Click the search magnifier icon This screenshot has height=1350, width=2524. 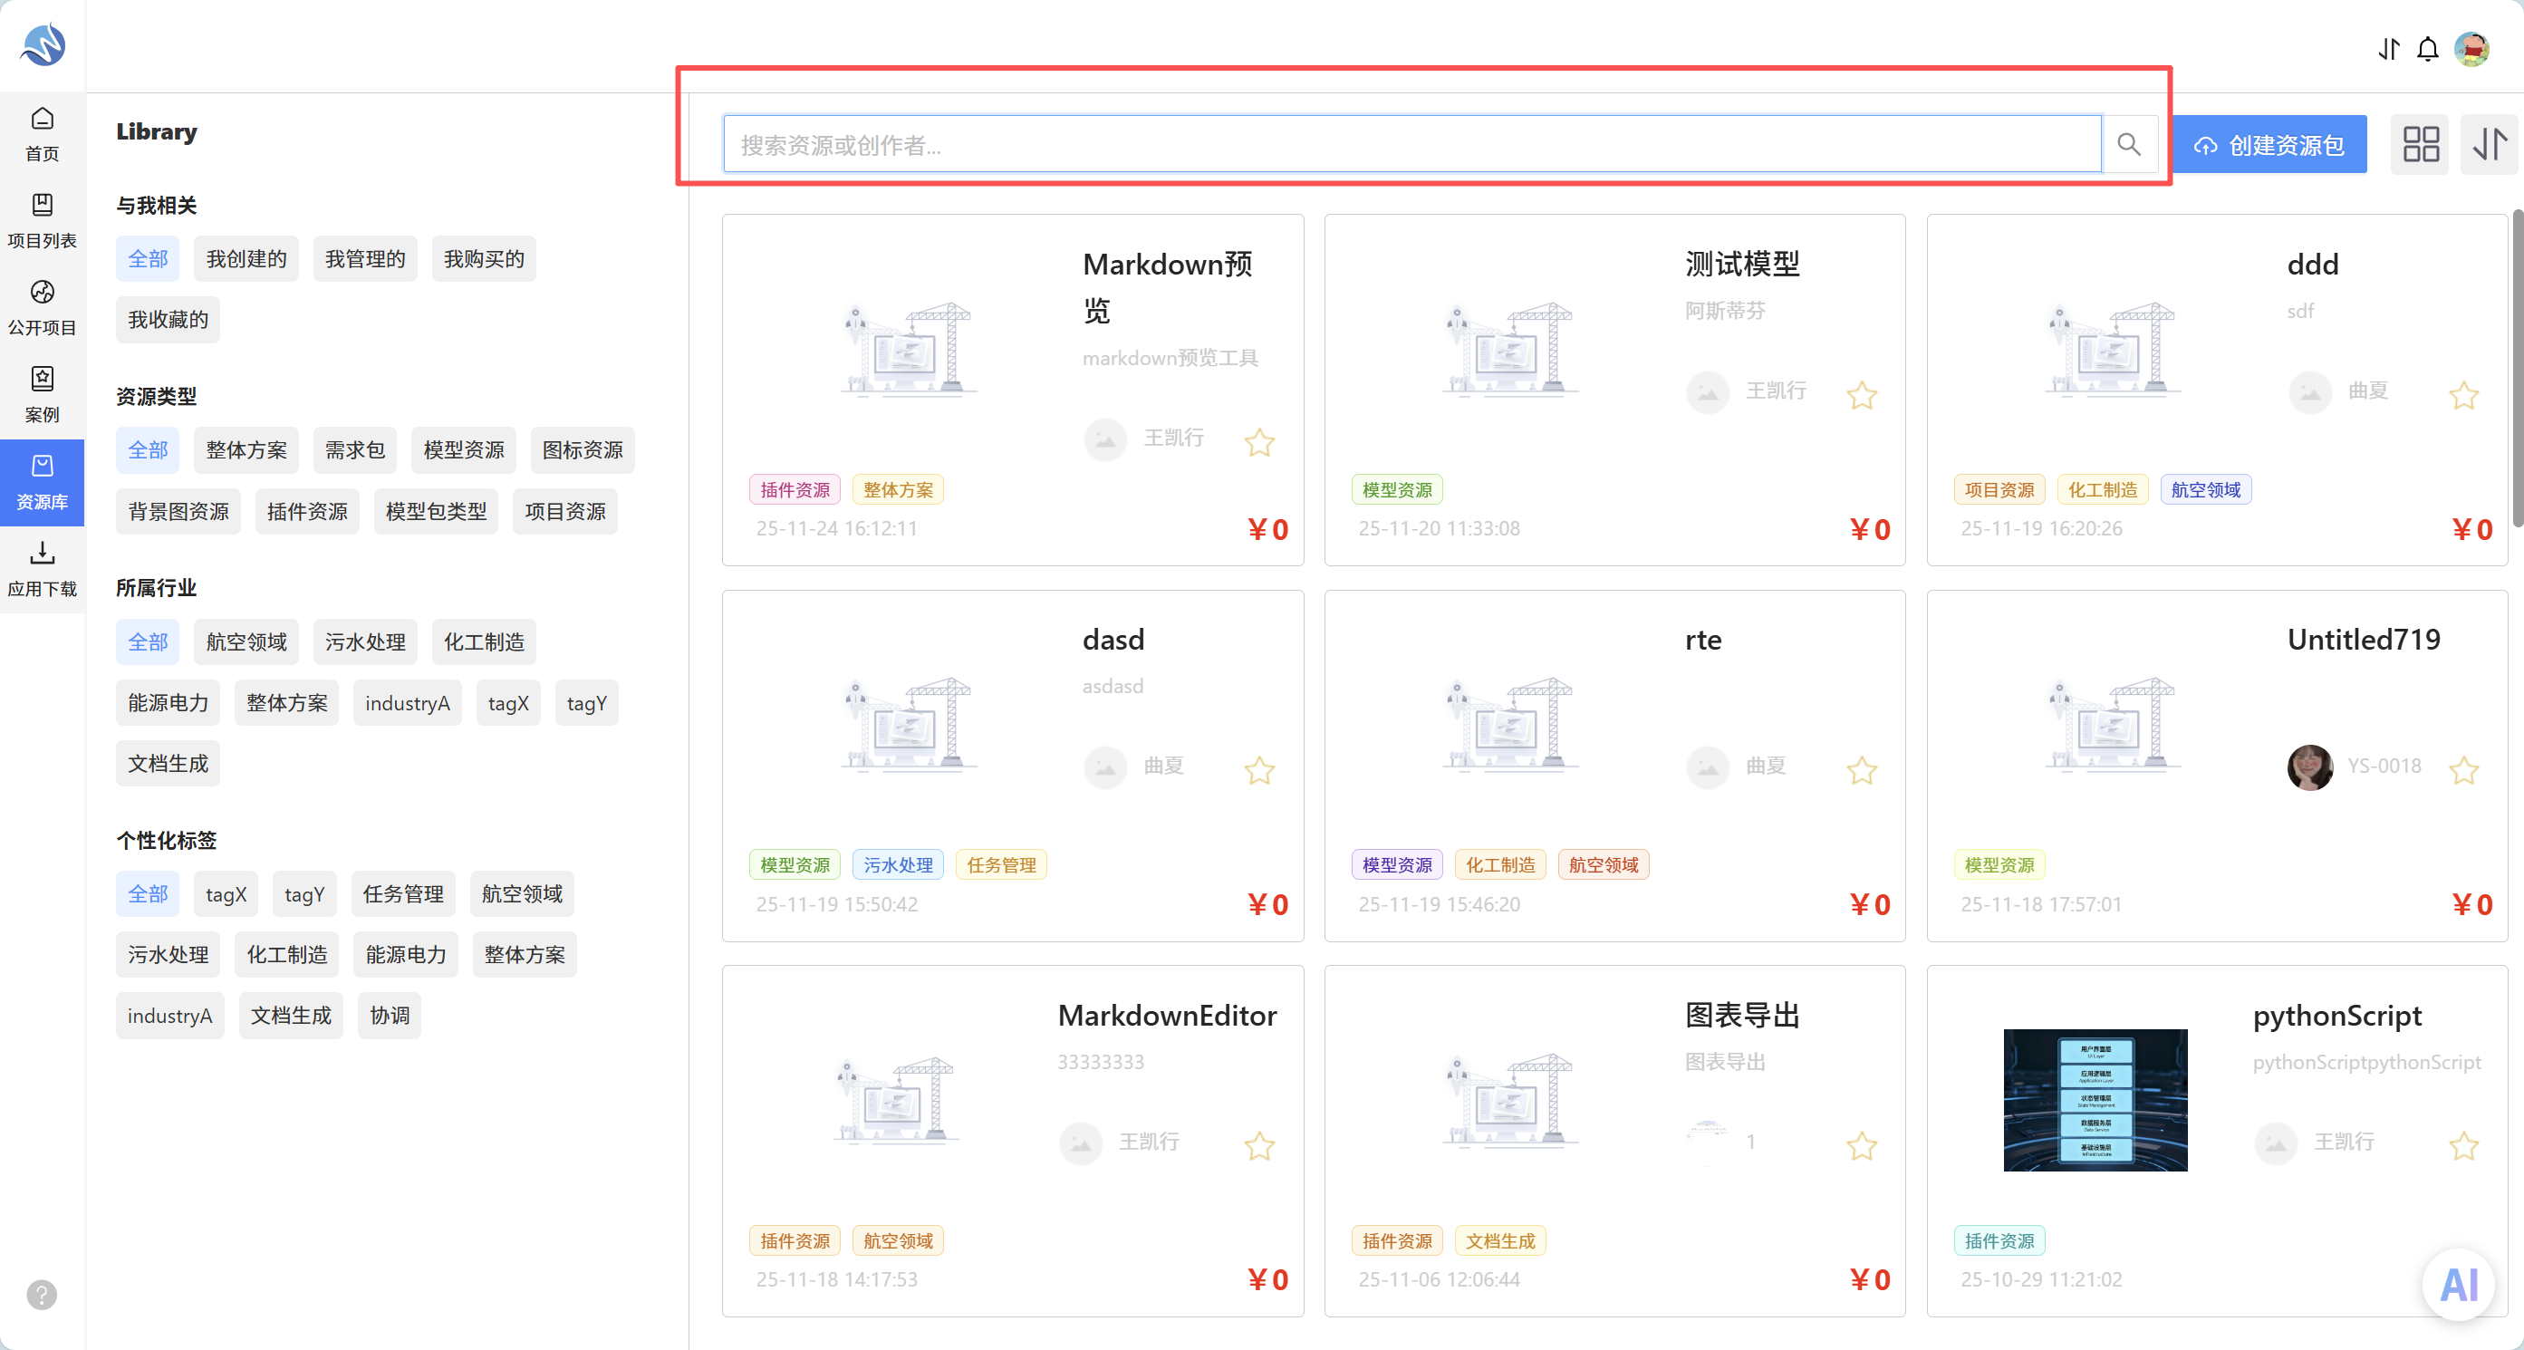point(2128,145)
